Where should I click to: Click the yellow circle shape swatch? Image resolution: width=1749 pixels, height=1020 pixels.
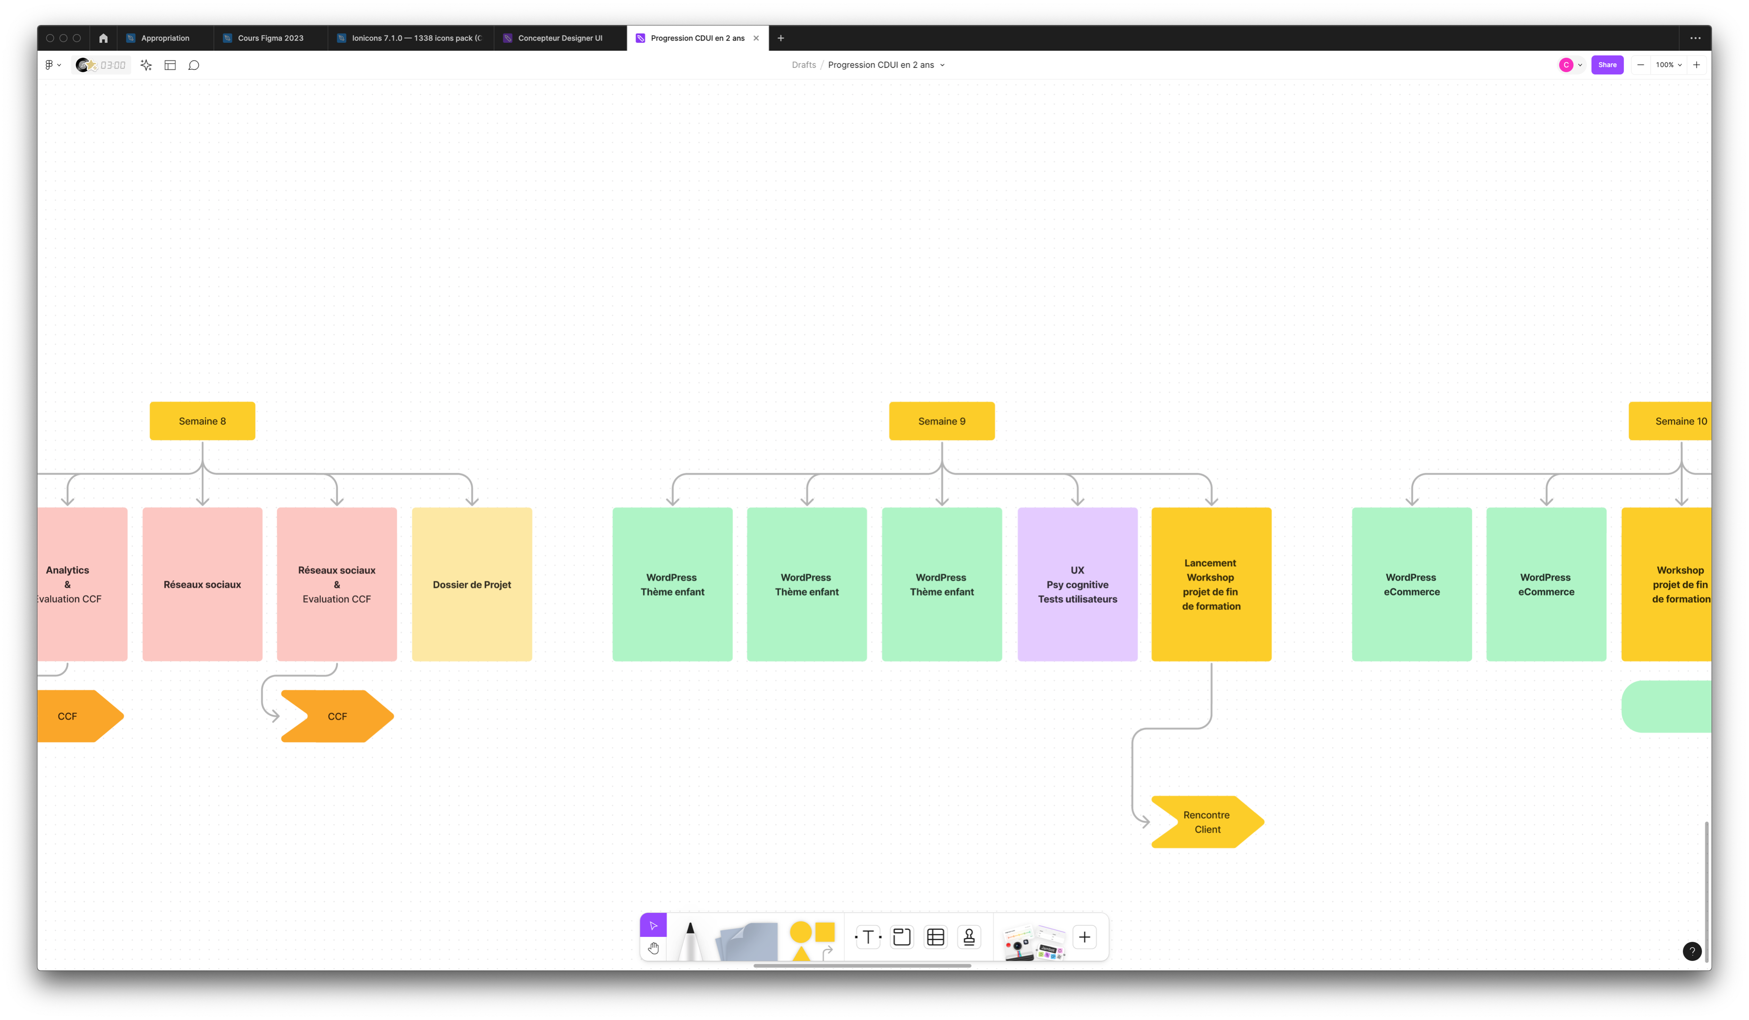[800, 932]
